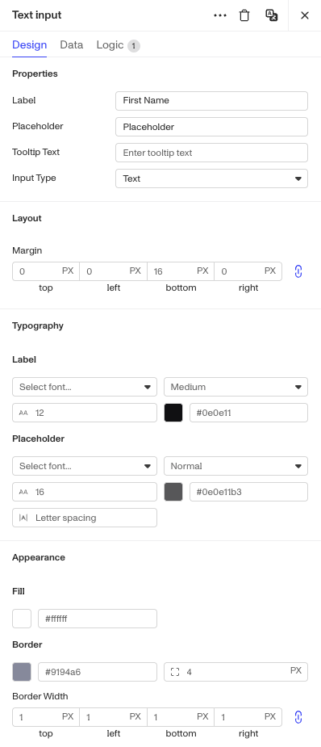This screenshot has height=747, width=321.
Task: Click the translate icon in the header
Action: point(272,15)
